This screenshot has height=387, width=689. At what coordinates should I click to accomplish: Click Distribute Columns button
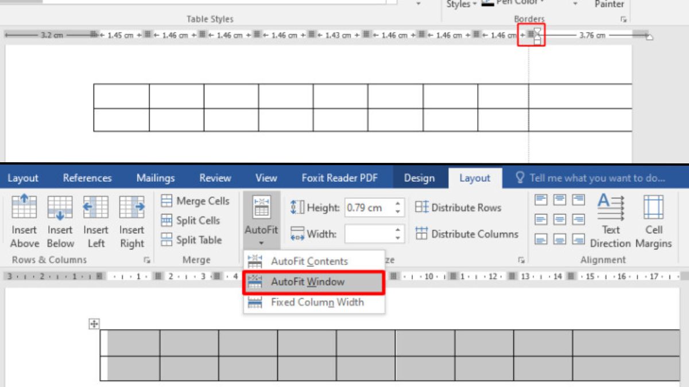466,234
